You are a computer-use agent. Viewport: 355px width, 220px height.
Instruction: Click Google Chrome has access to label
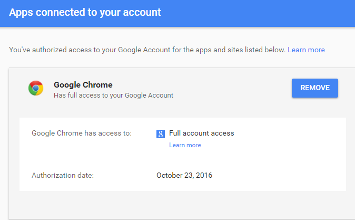pos(82,133)
